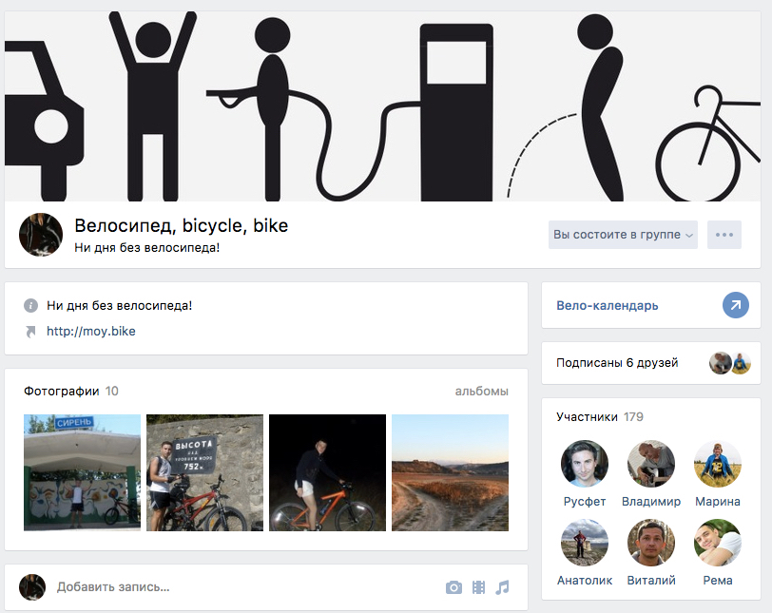The image size is (772, 613).
Task: Open the user avatar next to Добавить запись
Action: pos(32,587)
